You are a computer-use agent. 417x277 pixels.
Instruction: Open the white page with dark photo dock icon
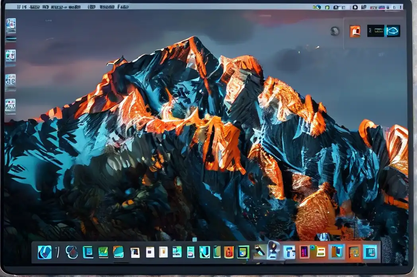coord(135,252)
